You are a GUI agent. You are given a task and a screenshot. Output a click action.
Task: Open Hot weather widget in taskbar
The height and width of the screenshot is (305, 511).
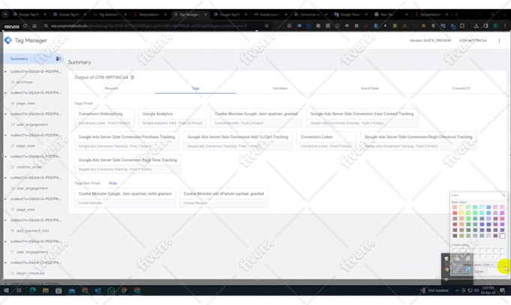click(x=435, y=290)
